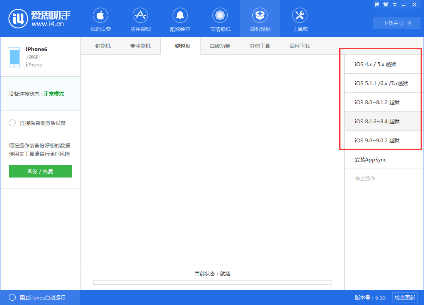Switch to the 专业刷机 pro flash tab
This screenshot has width=424, height=305.
(141, 46)
